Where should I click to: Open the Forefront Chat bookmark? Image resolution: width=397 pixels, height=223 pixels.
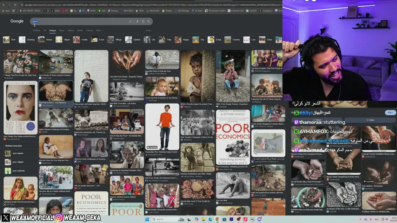pos(236,11)
